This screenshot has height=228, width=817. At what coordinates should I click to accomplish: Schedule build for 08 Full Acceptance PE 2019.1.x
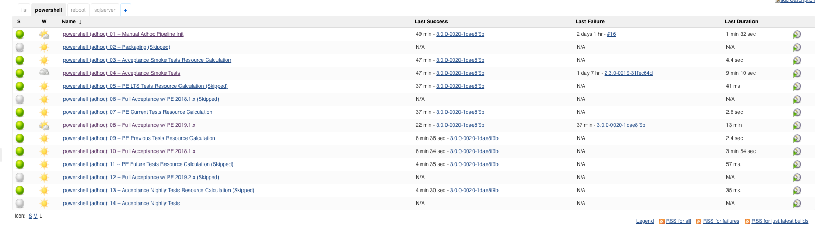point(797,125)
